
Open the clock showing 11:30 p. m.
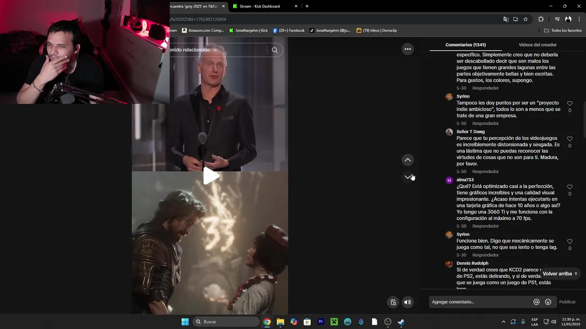tap(570, 322)
